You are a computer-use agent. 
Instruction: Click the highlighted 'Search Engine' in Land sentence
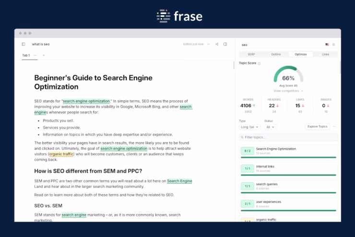coord(179,181)
